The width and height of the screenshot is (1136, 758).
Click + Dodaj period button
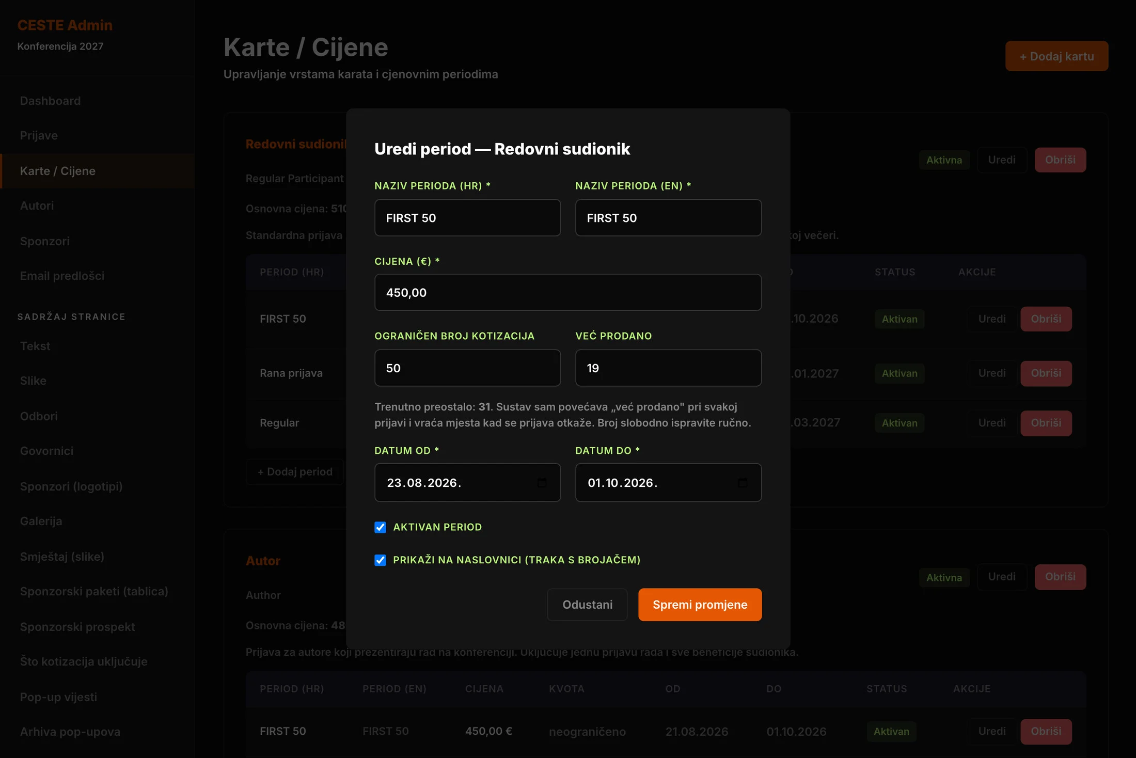coord(295,472)
